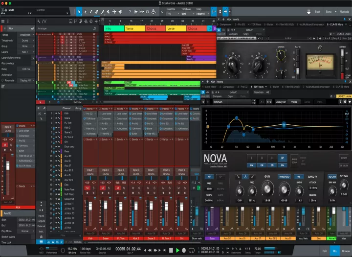The width and height of the screenshot is (352, 257).
Task: Click BAND SOLO button in NOVA
Action: pos(294,161)
